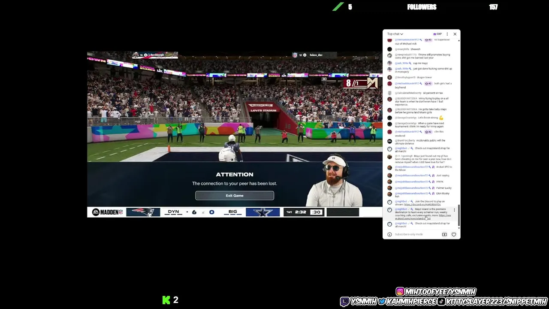The image size is (549, 309).
Task: Click the Patriots logo on the scorebar
Action: 143,212
